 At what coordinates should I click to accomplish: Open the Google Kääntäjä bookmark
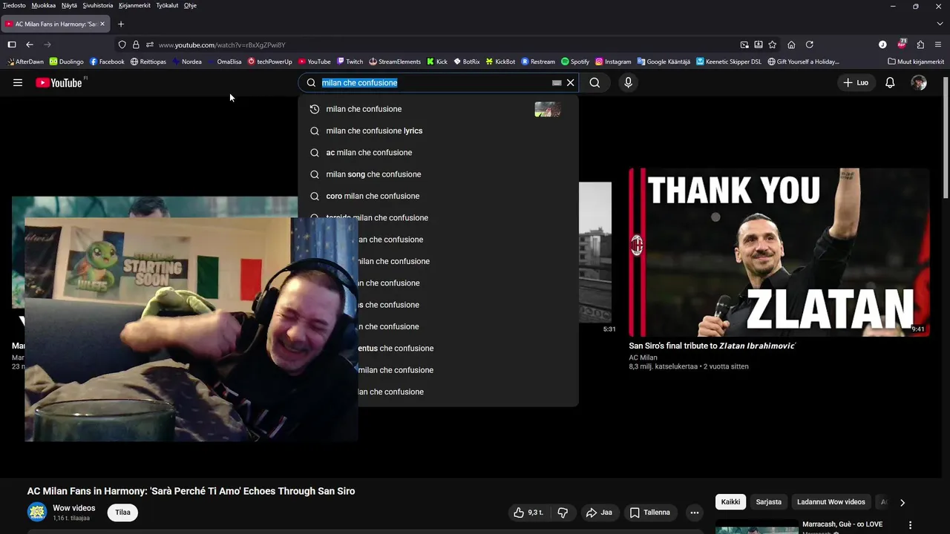pyautogui.click(x=664, y=62)
